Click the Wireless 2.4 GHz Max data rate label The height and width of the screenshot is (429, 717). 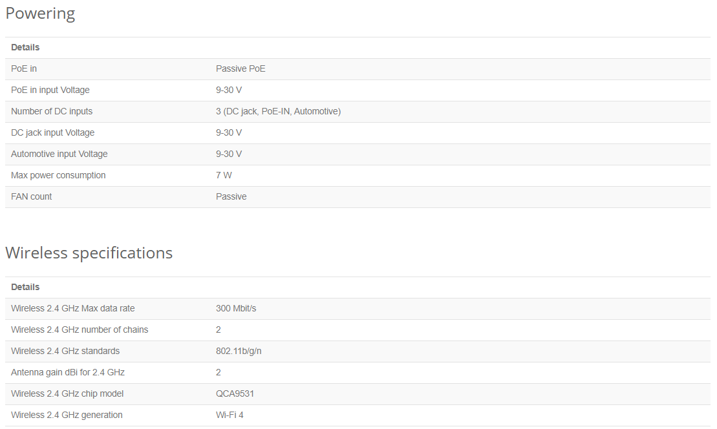pyautogui.click(x=72, y=308)
